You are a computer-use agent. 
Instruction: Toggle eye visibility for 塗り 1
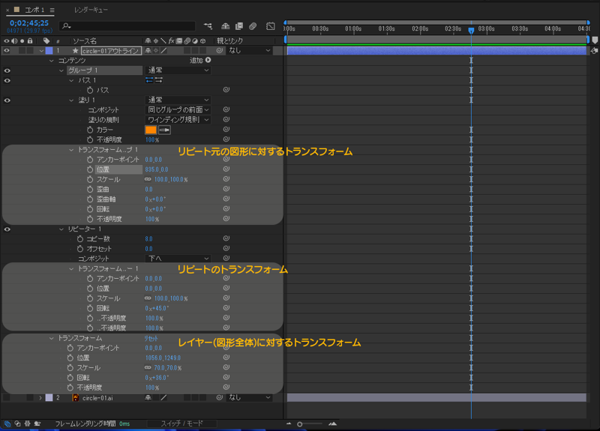pos(7,100)
